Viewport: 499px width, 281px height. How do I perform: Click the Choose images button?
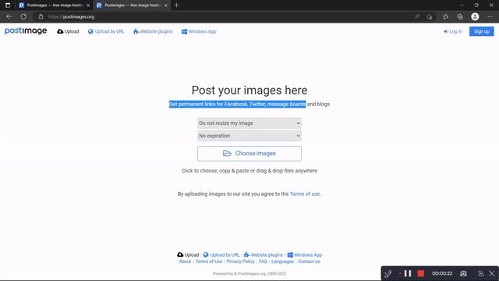249,154
